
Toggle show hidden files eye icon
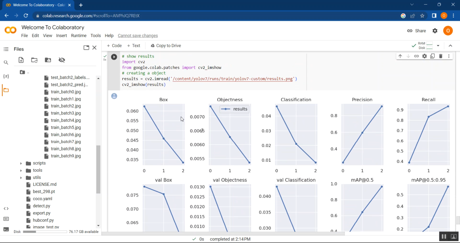pos(62,60)
